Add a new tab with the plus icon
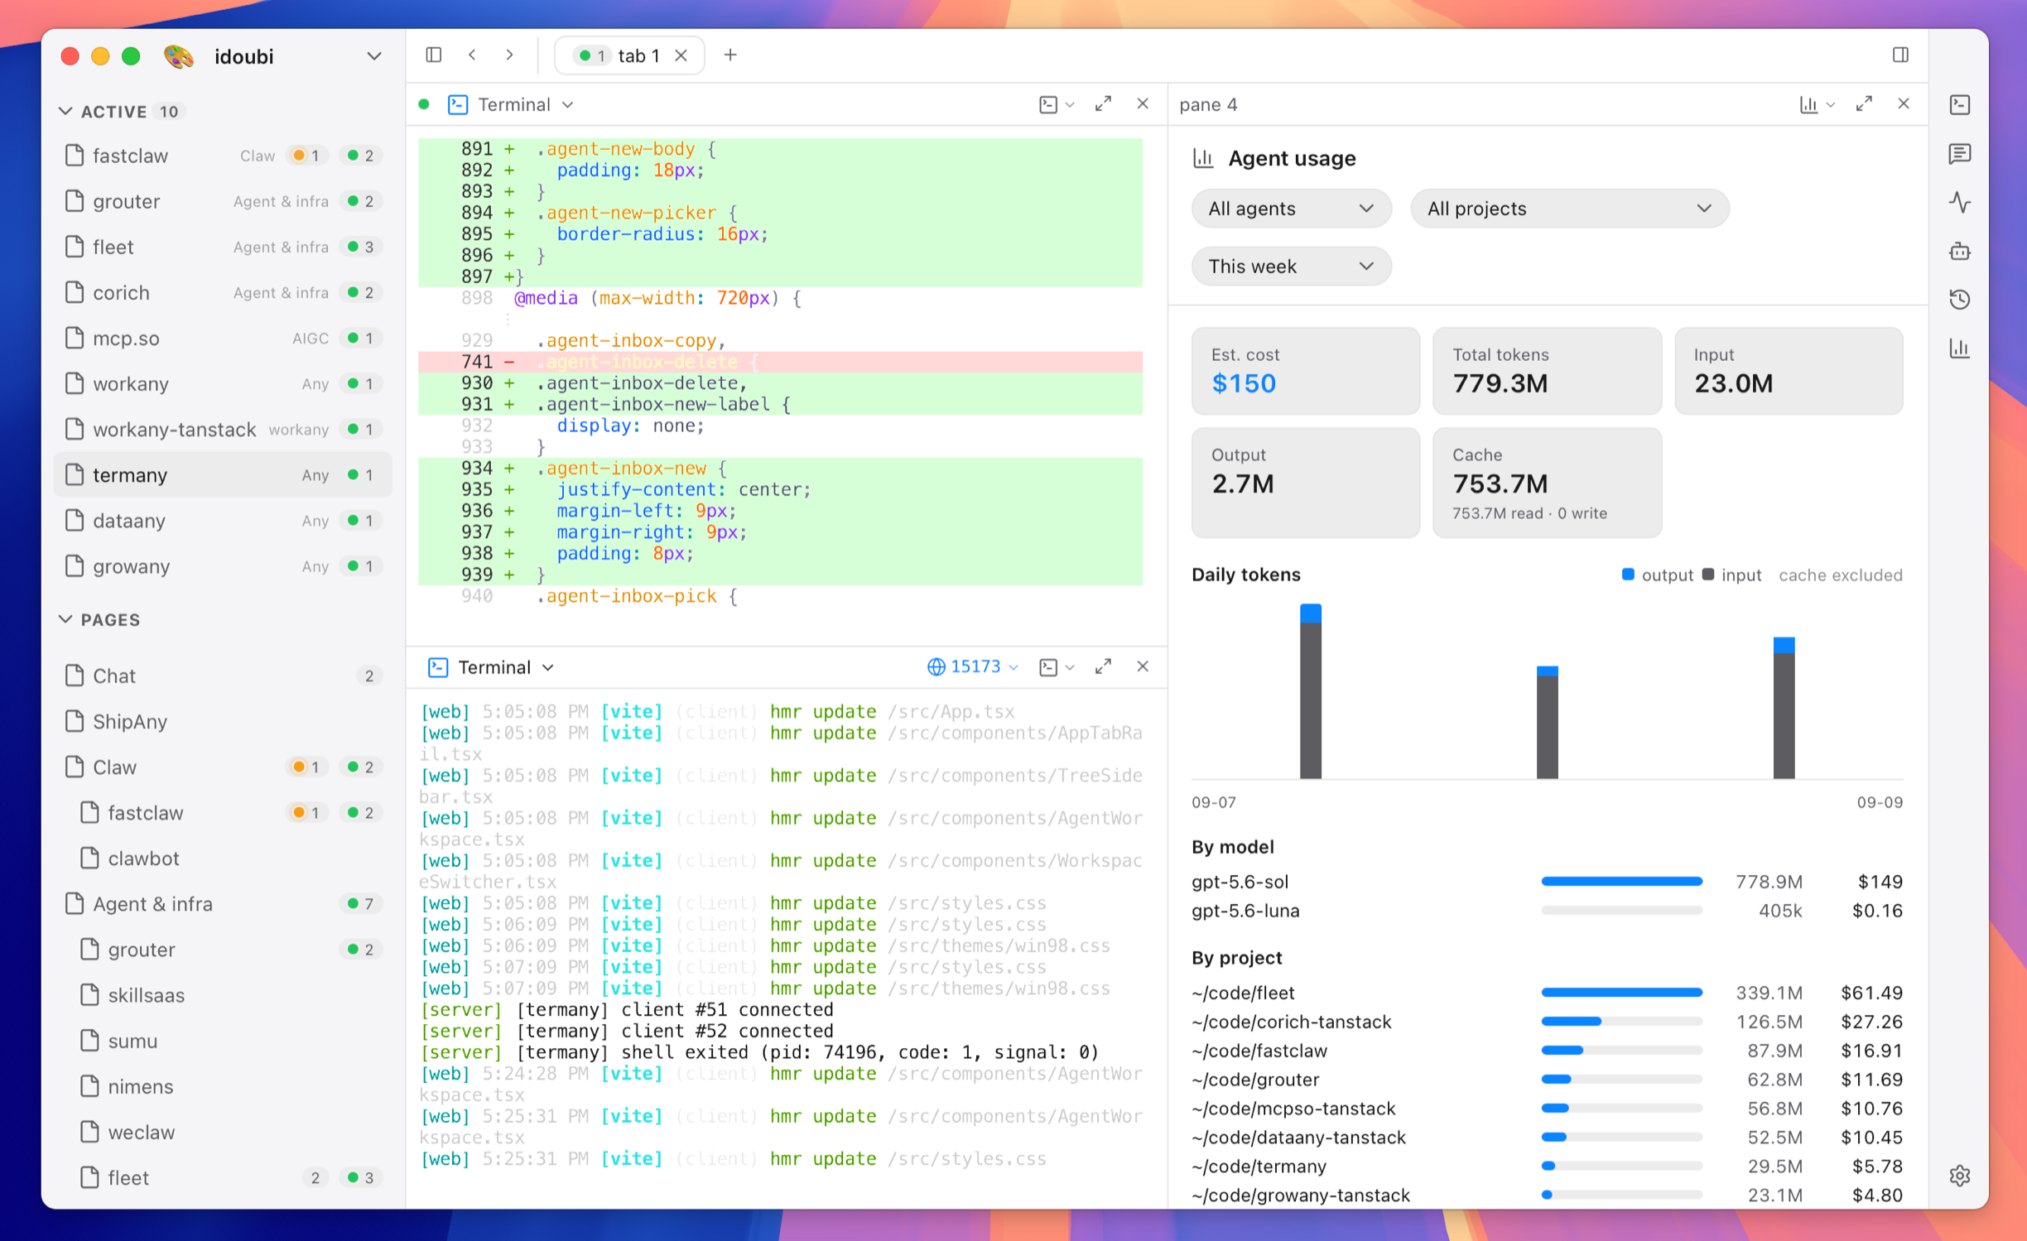Image resolution: width=2027 pixels, height=1241 pixels. pos(730,55)
